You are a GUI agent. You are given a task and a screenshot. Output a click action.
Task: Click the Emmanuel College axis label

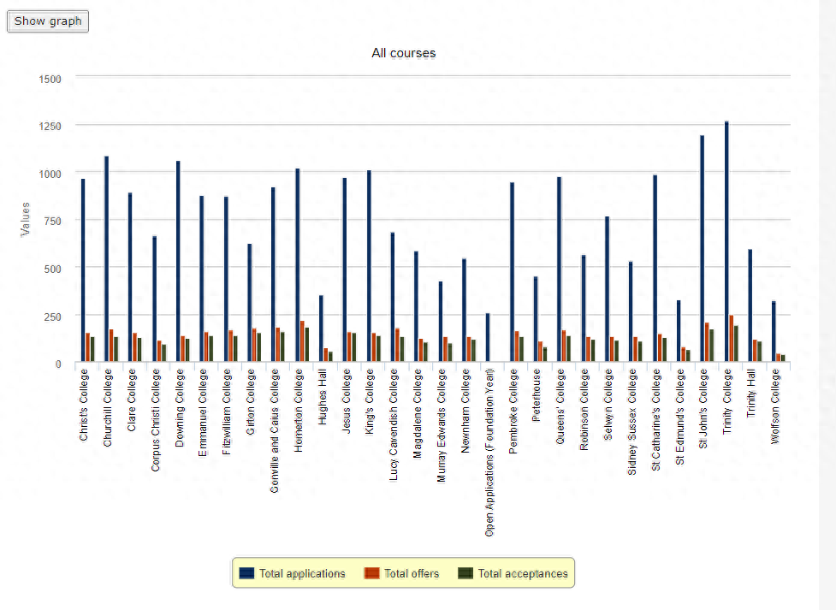(203, 406)
